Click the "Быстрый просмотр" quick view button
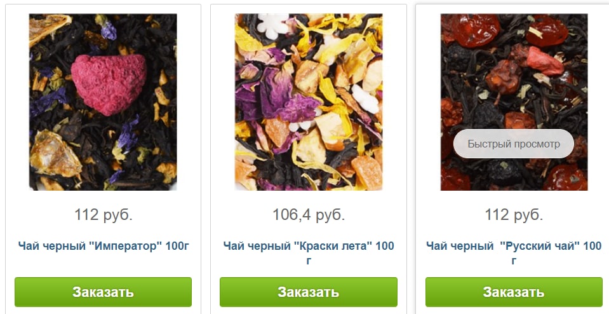Viewport: 609px width, 314px height. (514, 144)
